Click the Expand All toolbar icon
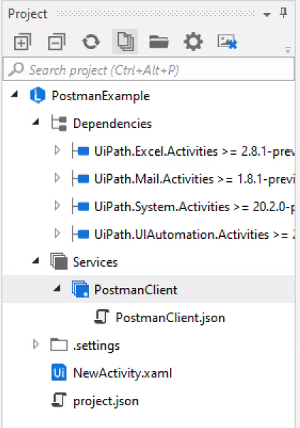This screenshot has height=428, width=300. point(23,42)
